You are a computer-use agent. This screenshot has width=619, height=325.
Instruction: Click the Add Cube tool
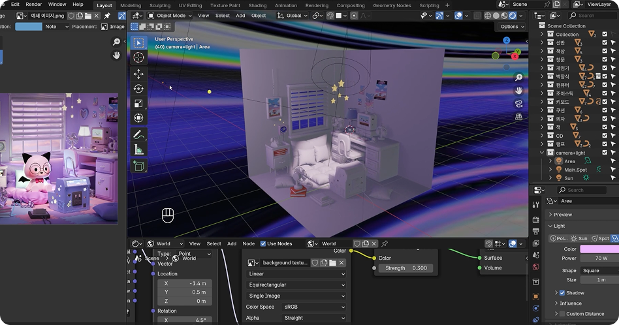[138, 166]
